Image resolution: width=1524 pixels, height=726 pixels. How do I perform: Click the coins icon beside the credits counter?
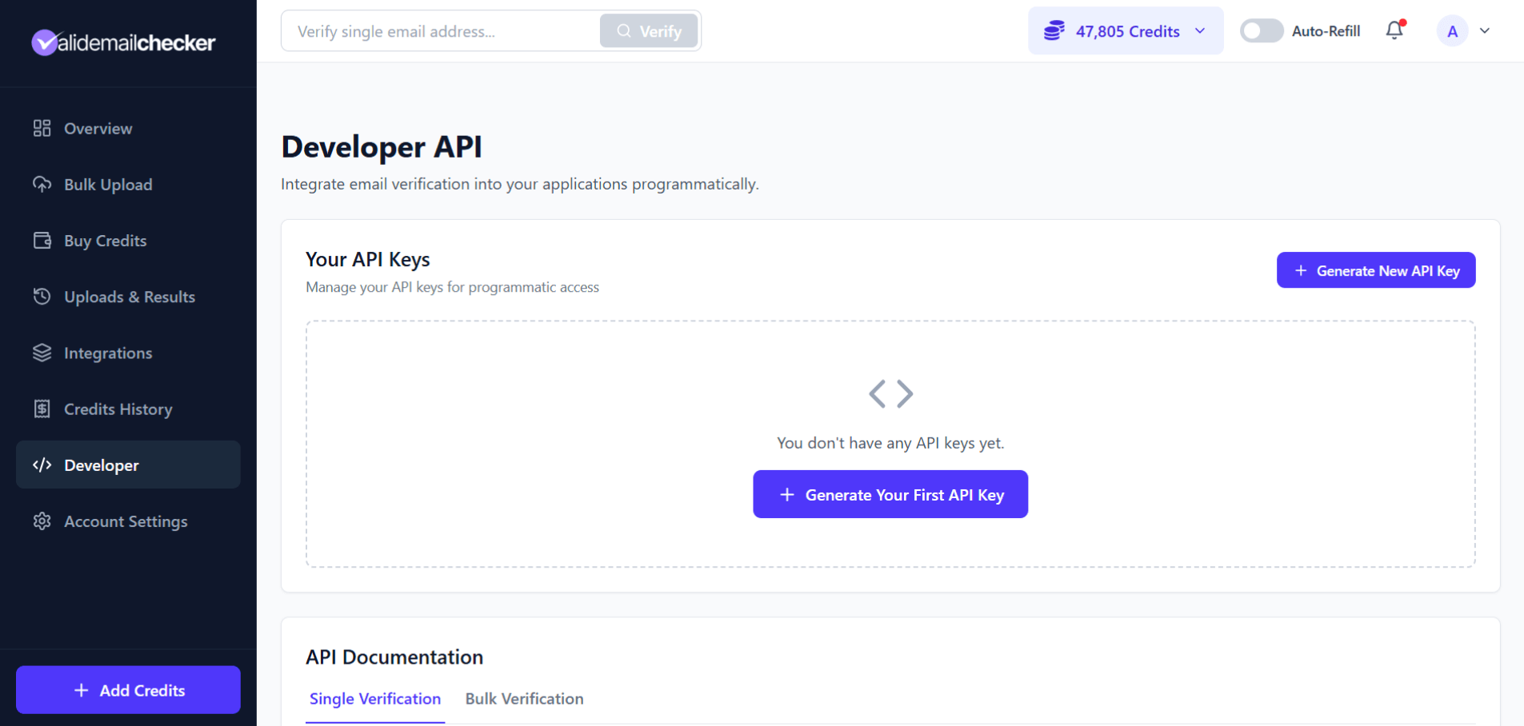point(1054,30)
